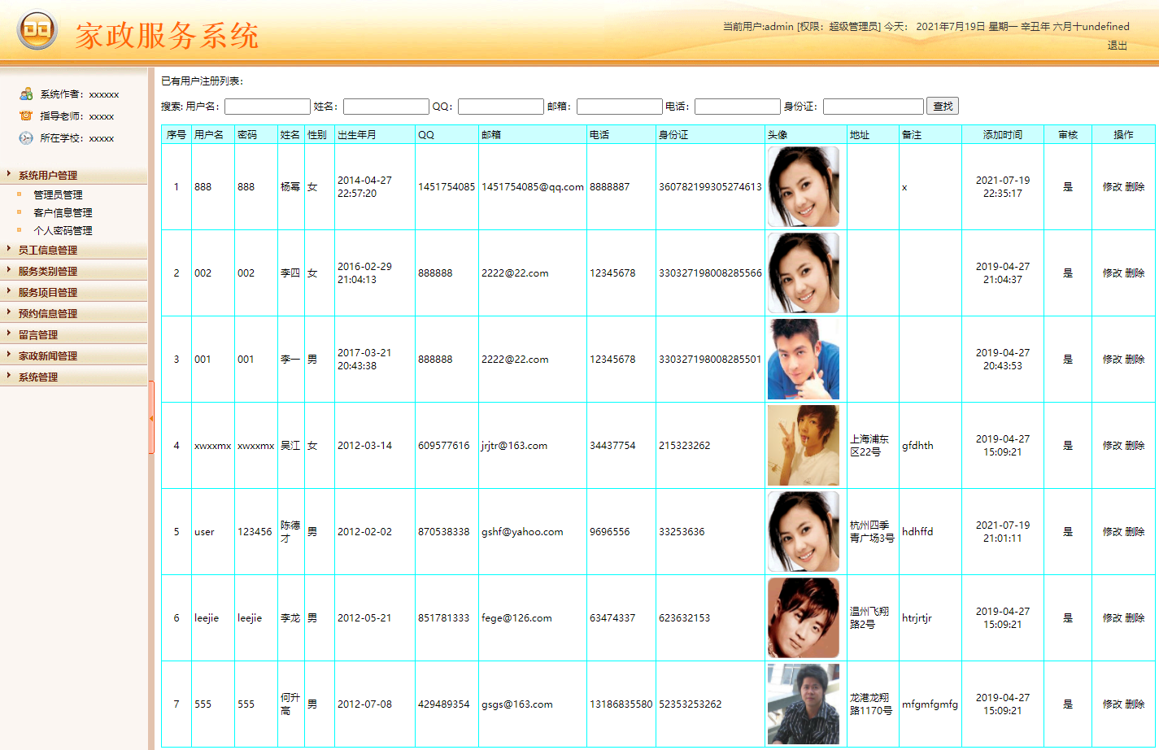Click the icon beside 指导老师
The width and height of the screenshot is (1159, 750).
click(25, 116)
